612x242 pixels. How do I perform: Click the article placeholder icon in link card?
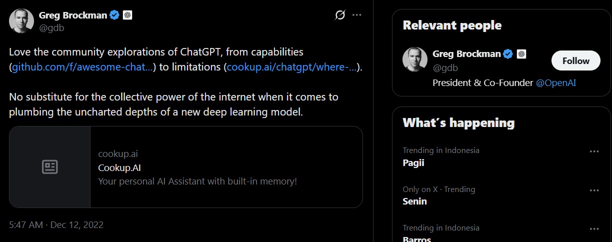(50, 167)
